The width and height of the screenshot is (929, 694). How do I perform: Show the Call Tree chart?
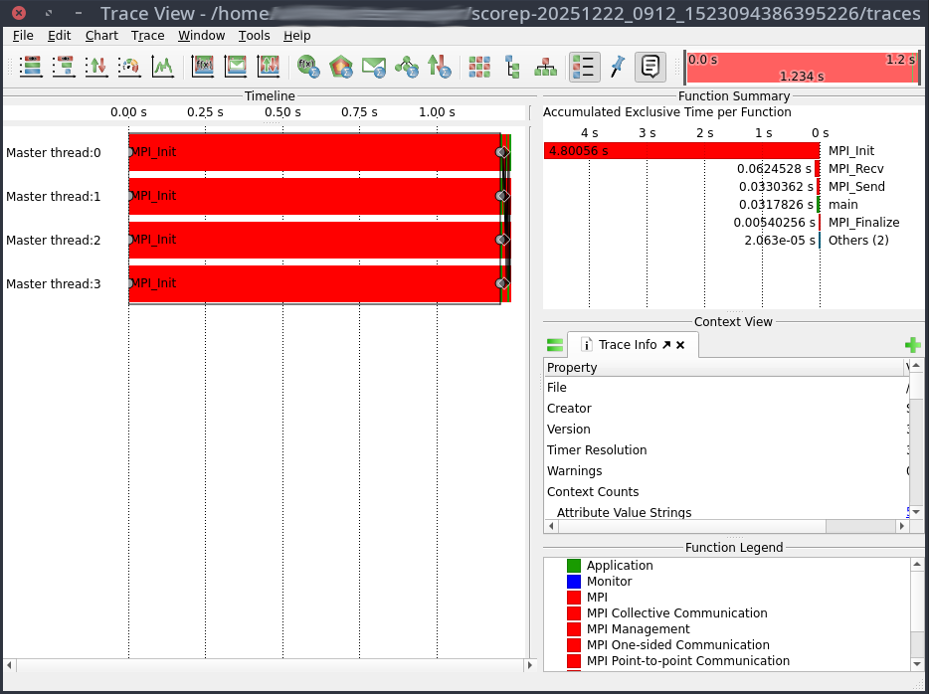[512, 67]
